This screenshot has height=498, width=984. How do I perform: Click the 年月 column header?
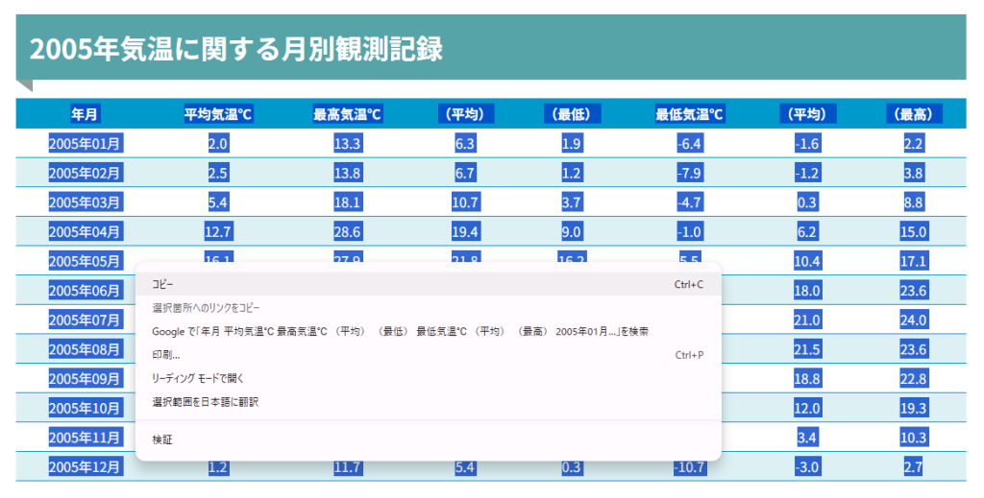point(85,115)
